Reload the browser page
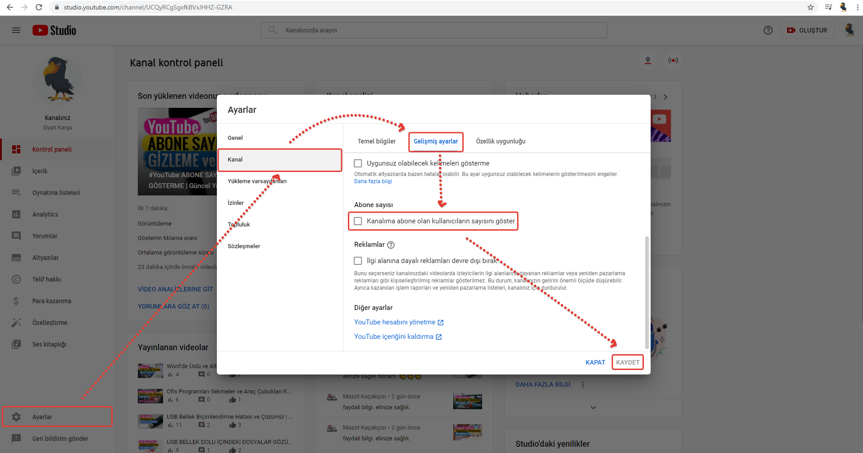Image resolution: width=863 pixels, height=453 pixels. coord(39,7)
